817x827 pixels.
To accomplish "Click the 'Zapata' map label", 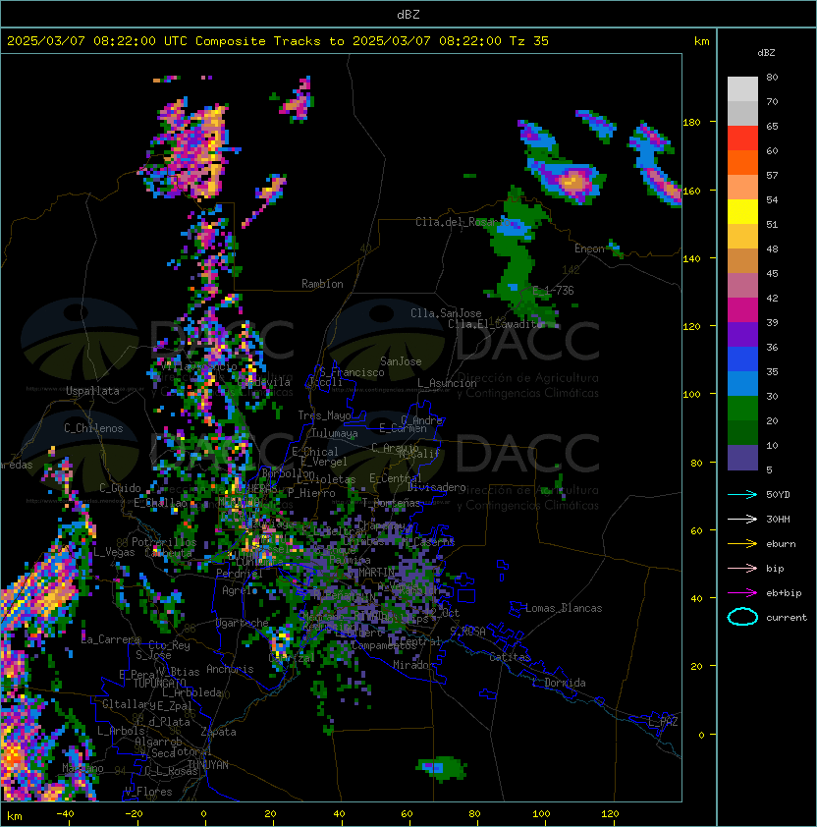I will tap(218, 732).
